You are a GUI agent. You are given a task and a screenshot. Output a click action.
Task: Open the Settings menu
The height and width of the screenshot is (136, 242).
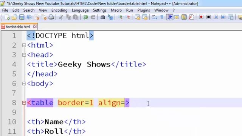(100, 10)
